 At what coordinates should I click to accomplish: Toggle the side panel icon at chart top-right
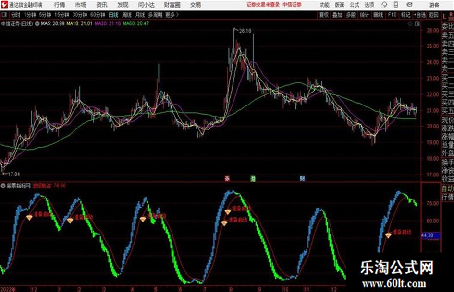[417, 24]
